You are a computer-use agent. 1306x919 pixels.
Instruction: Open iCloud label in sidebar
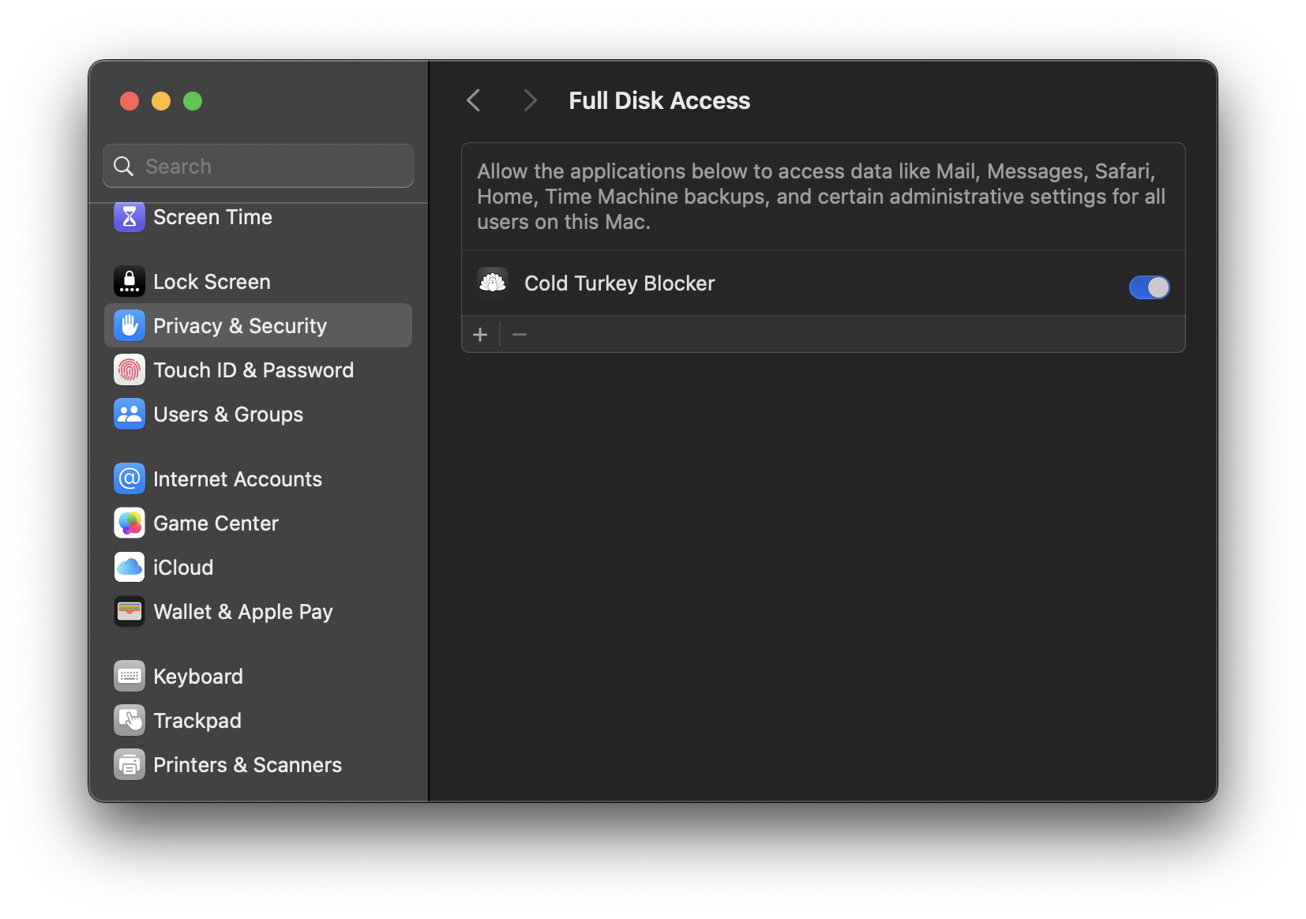click(x=183, y=568)
